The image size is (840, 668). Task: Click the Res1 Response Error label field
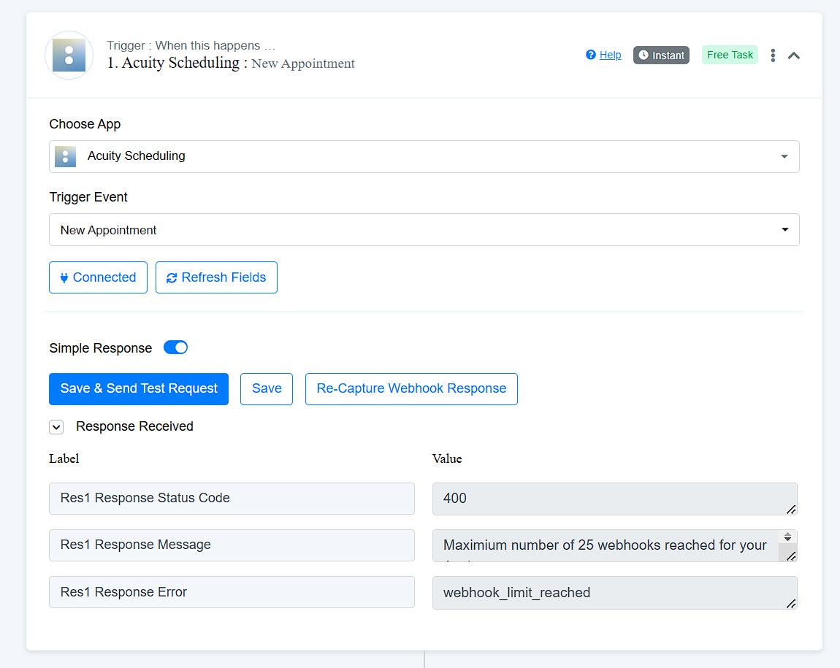point(232,592)
